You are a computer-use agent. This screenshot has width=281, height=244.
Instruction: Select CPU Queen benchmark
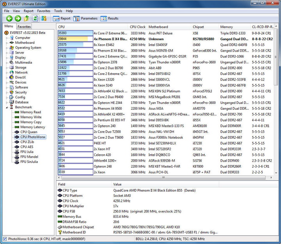pyautogui.click(x=28, y=132)
